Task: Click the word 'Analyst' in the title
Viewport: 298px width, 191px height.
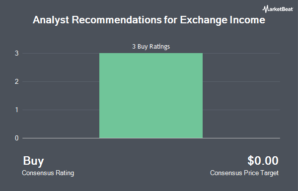Action: (51, 20)
